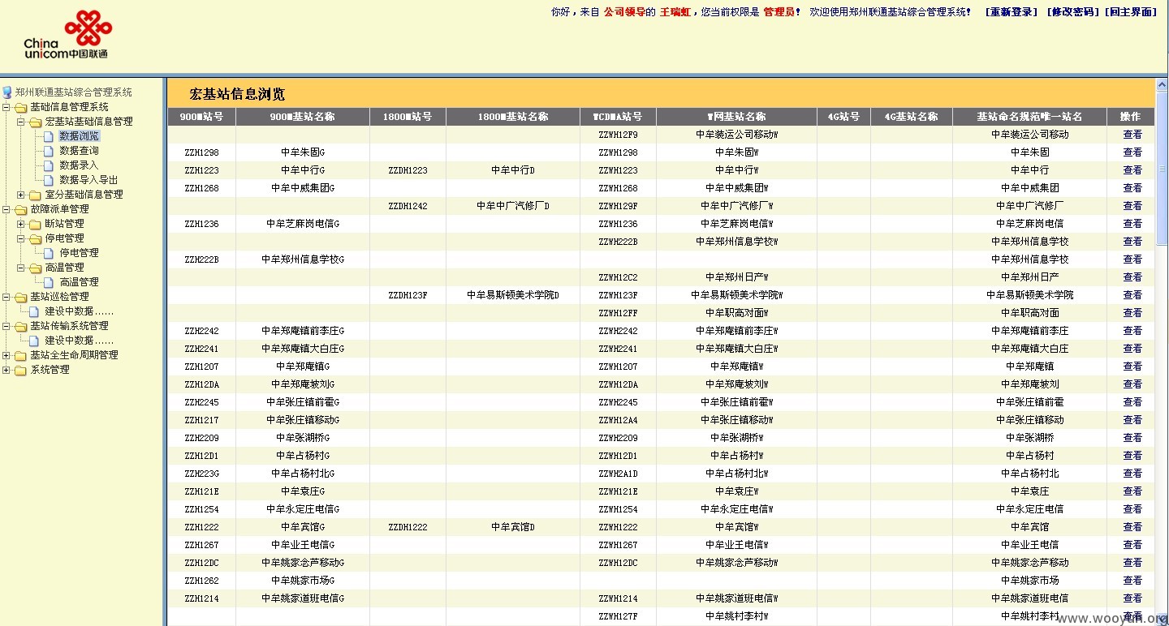
Task: Click 查看 for the 中牟袁庄 row
Action: (1132, 491)
